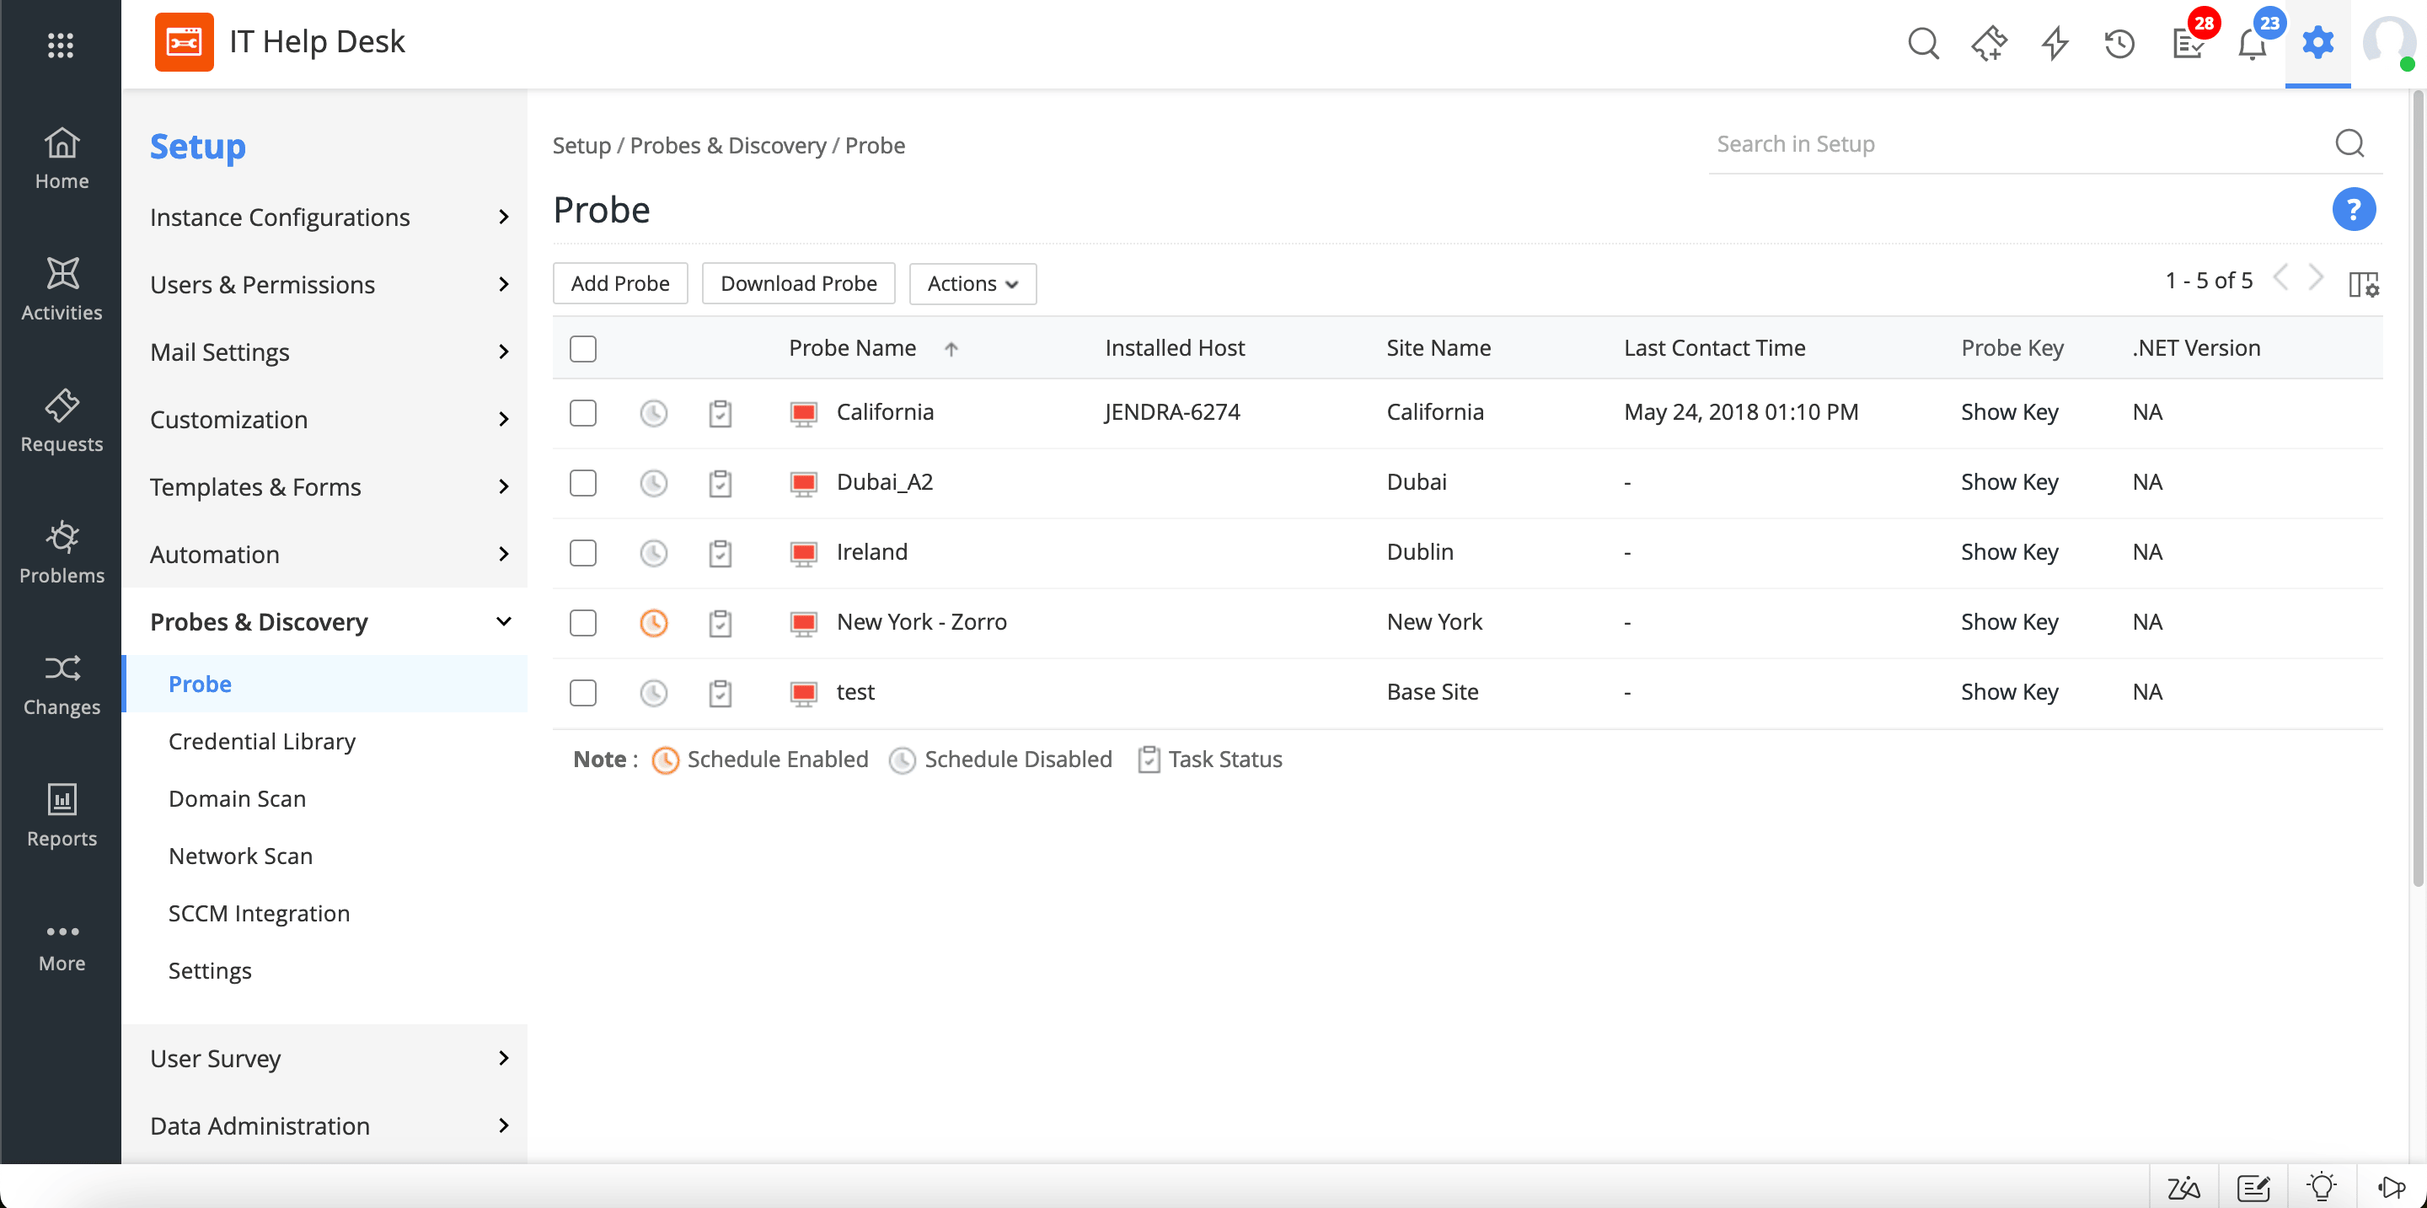Toggle the checkbox for Ireland probe
Image resolution: width=2427 pixels, height=1208 pixels.
click(x=583, y=551)
